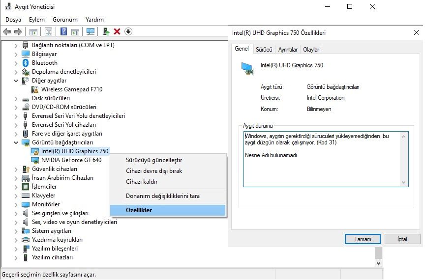The height and width of the screenshot is (280, 425).
Task: Expand the Bluetooth category
Action: point(16,63)
